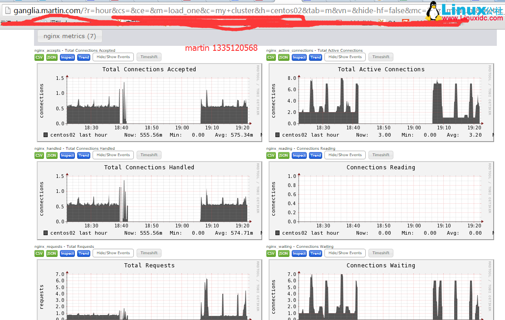Open the Total Connections Accepted graph image
This screenshot has width=505, height=320.
150,102
